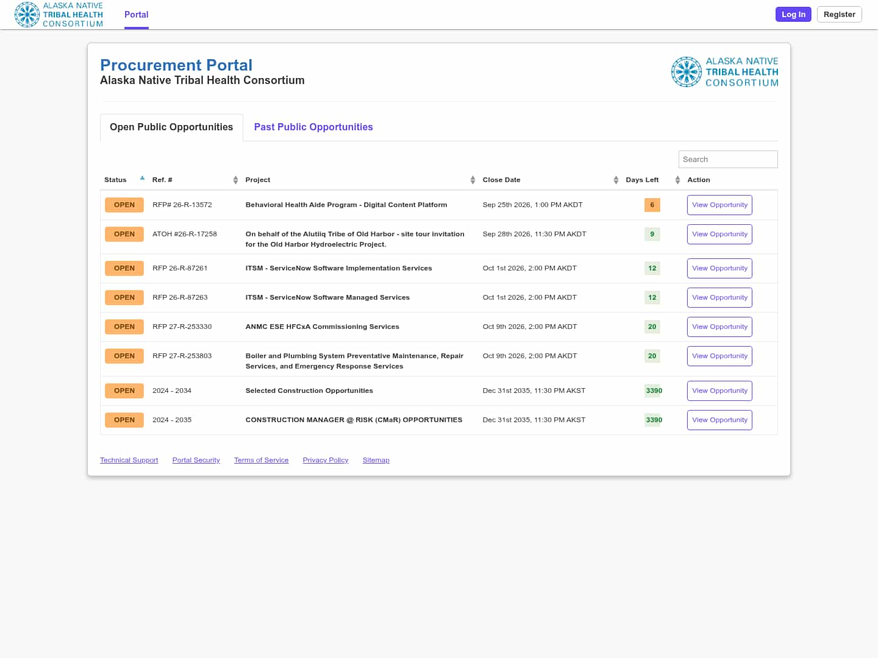Open the Sitemap link

376,460
